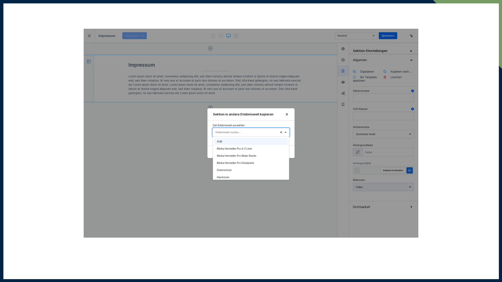The image size is (502, 282).
Task: Click Duplizieren section action
Action: (364, 72)
